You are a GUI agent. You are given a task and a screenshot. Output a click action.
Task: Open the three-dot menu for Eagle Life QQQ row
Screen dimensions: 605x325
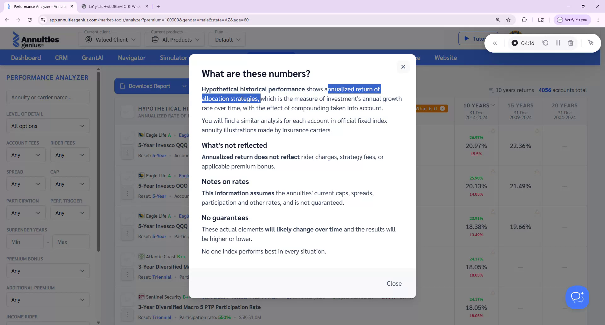127,153
